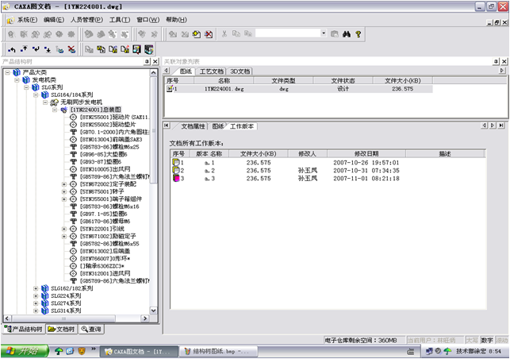This screenshot has width=510, height=359.
Task: Click gear icon beside [8YN255001]驱动片
Action: pos(73,118)
